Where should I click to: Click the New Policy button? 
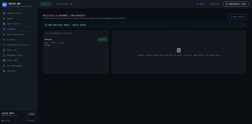(x=237, y=17)
